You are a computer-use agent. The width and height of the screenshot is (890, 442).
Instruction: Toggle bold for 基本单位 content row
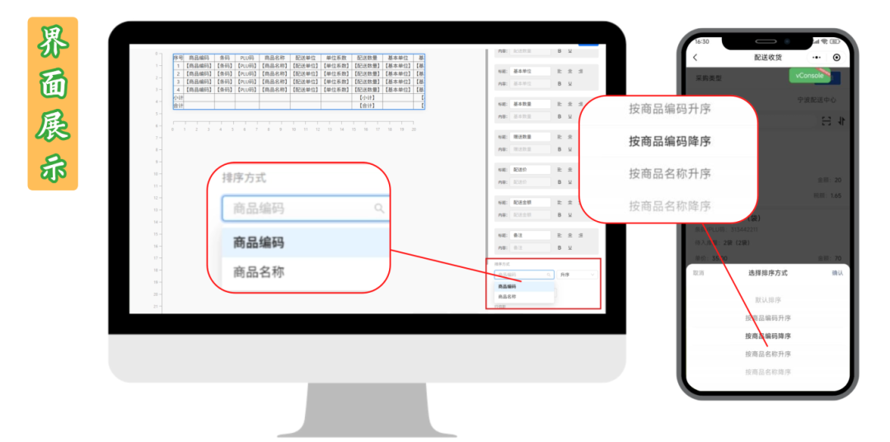[559, 83]
